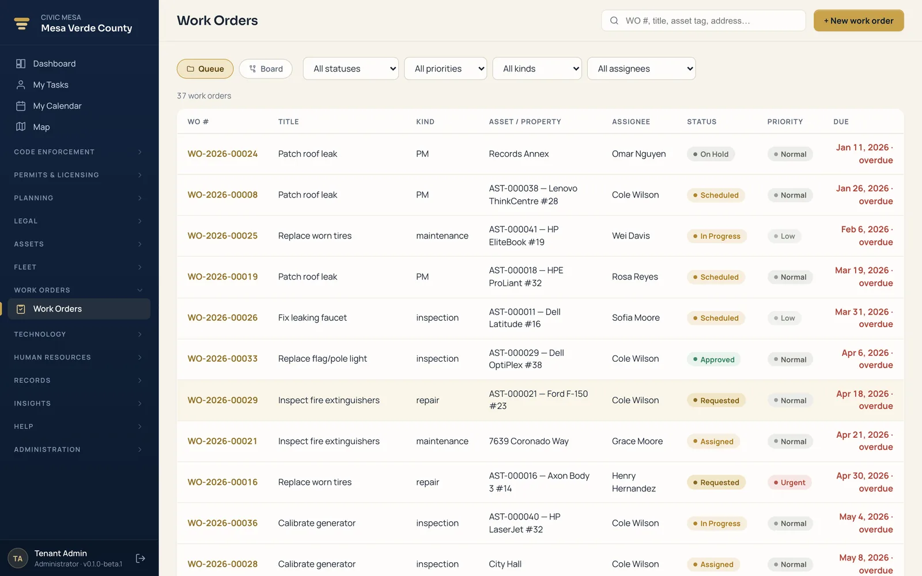
Task: Expand Code Enforcement section
Action: tap(79, 152)
